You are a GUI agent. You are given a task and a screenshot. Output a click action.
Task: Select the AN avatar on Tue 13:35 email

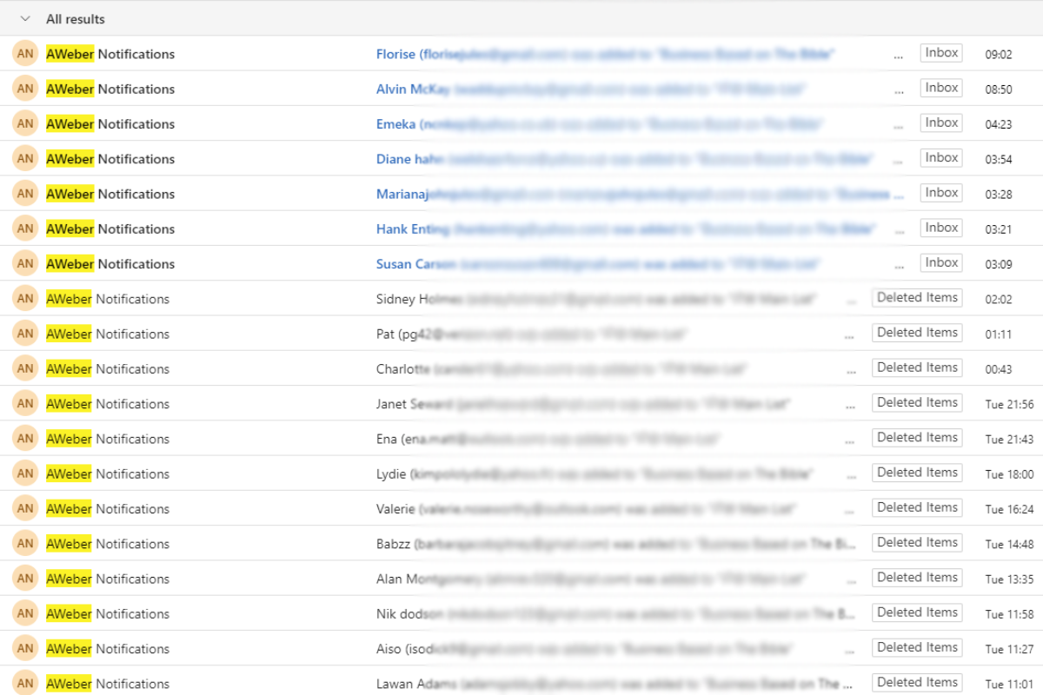25,579
